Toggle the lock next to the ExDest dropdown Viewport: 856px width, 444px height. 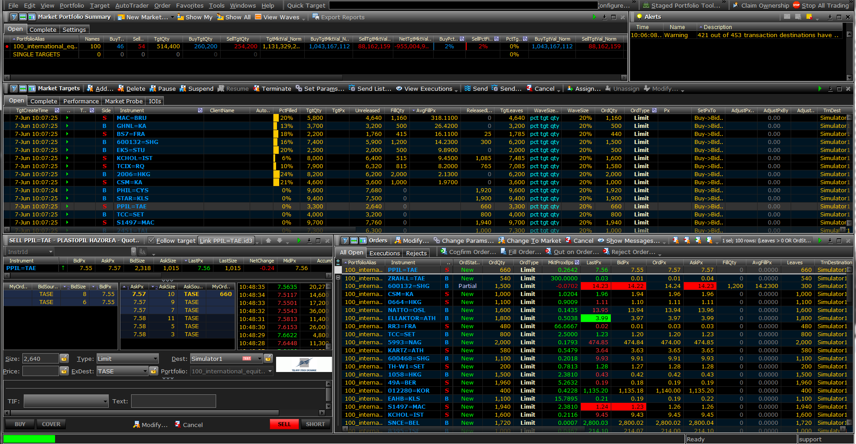coord(153,371)
